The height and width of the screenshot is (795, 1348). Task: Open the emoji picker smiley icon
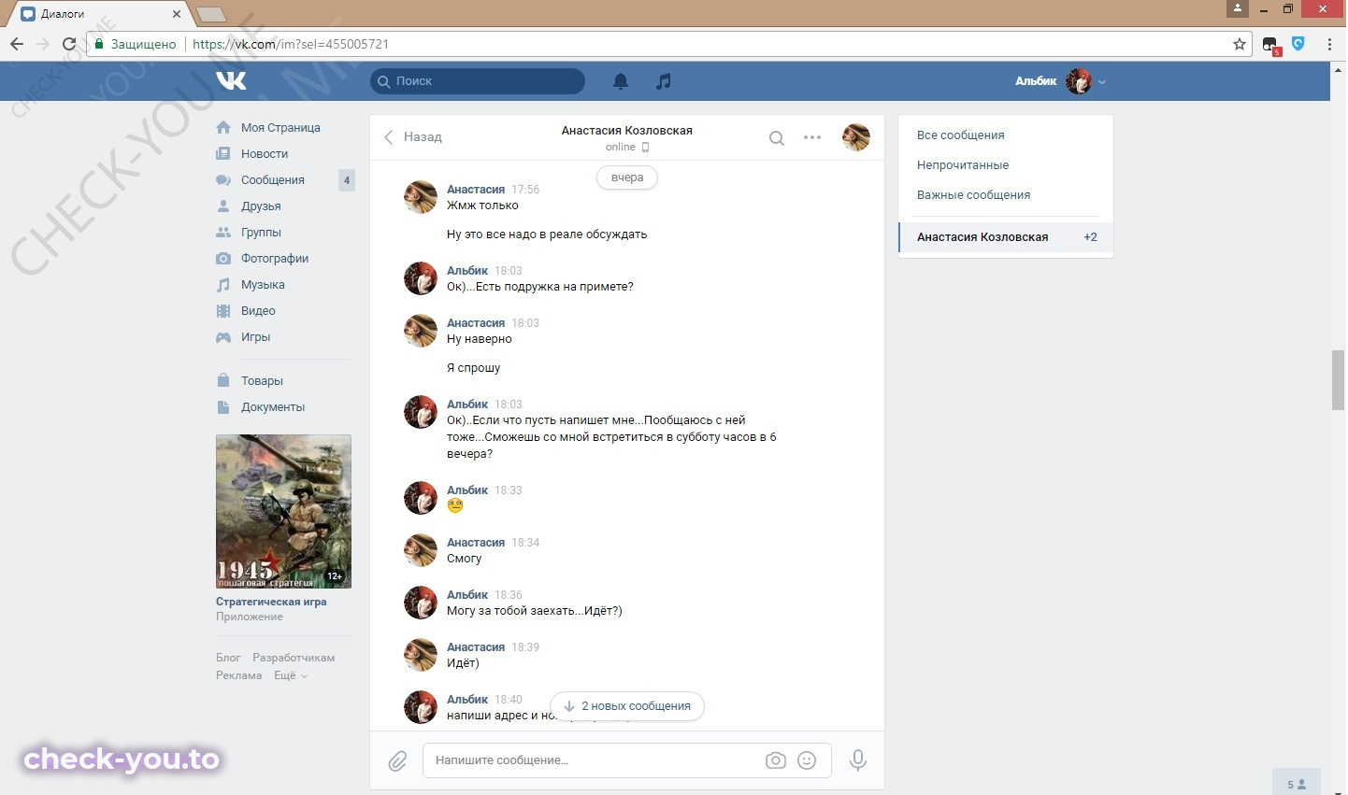[807, 760]
